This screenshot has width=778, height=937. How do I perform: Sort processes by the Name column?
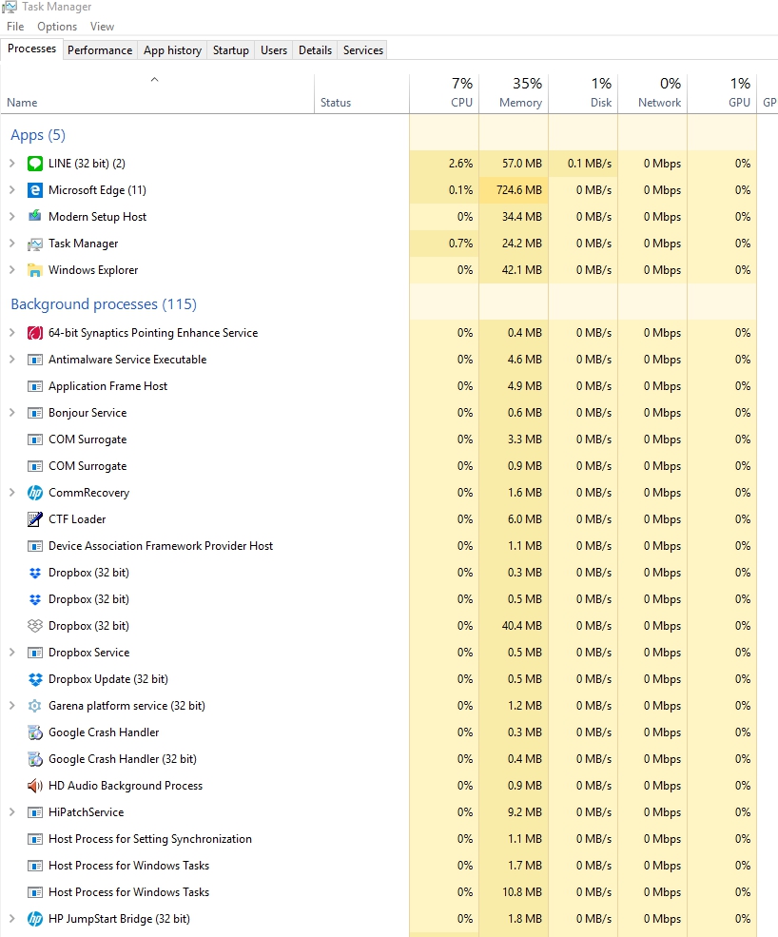[x=157, y=94]
